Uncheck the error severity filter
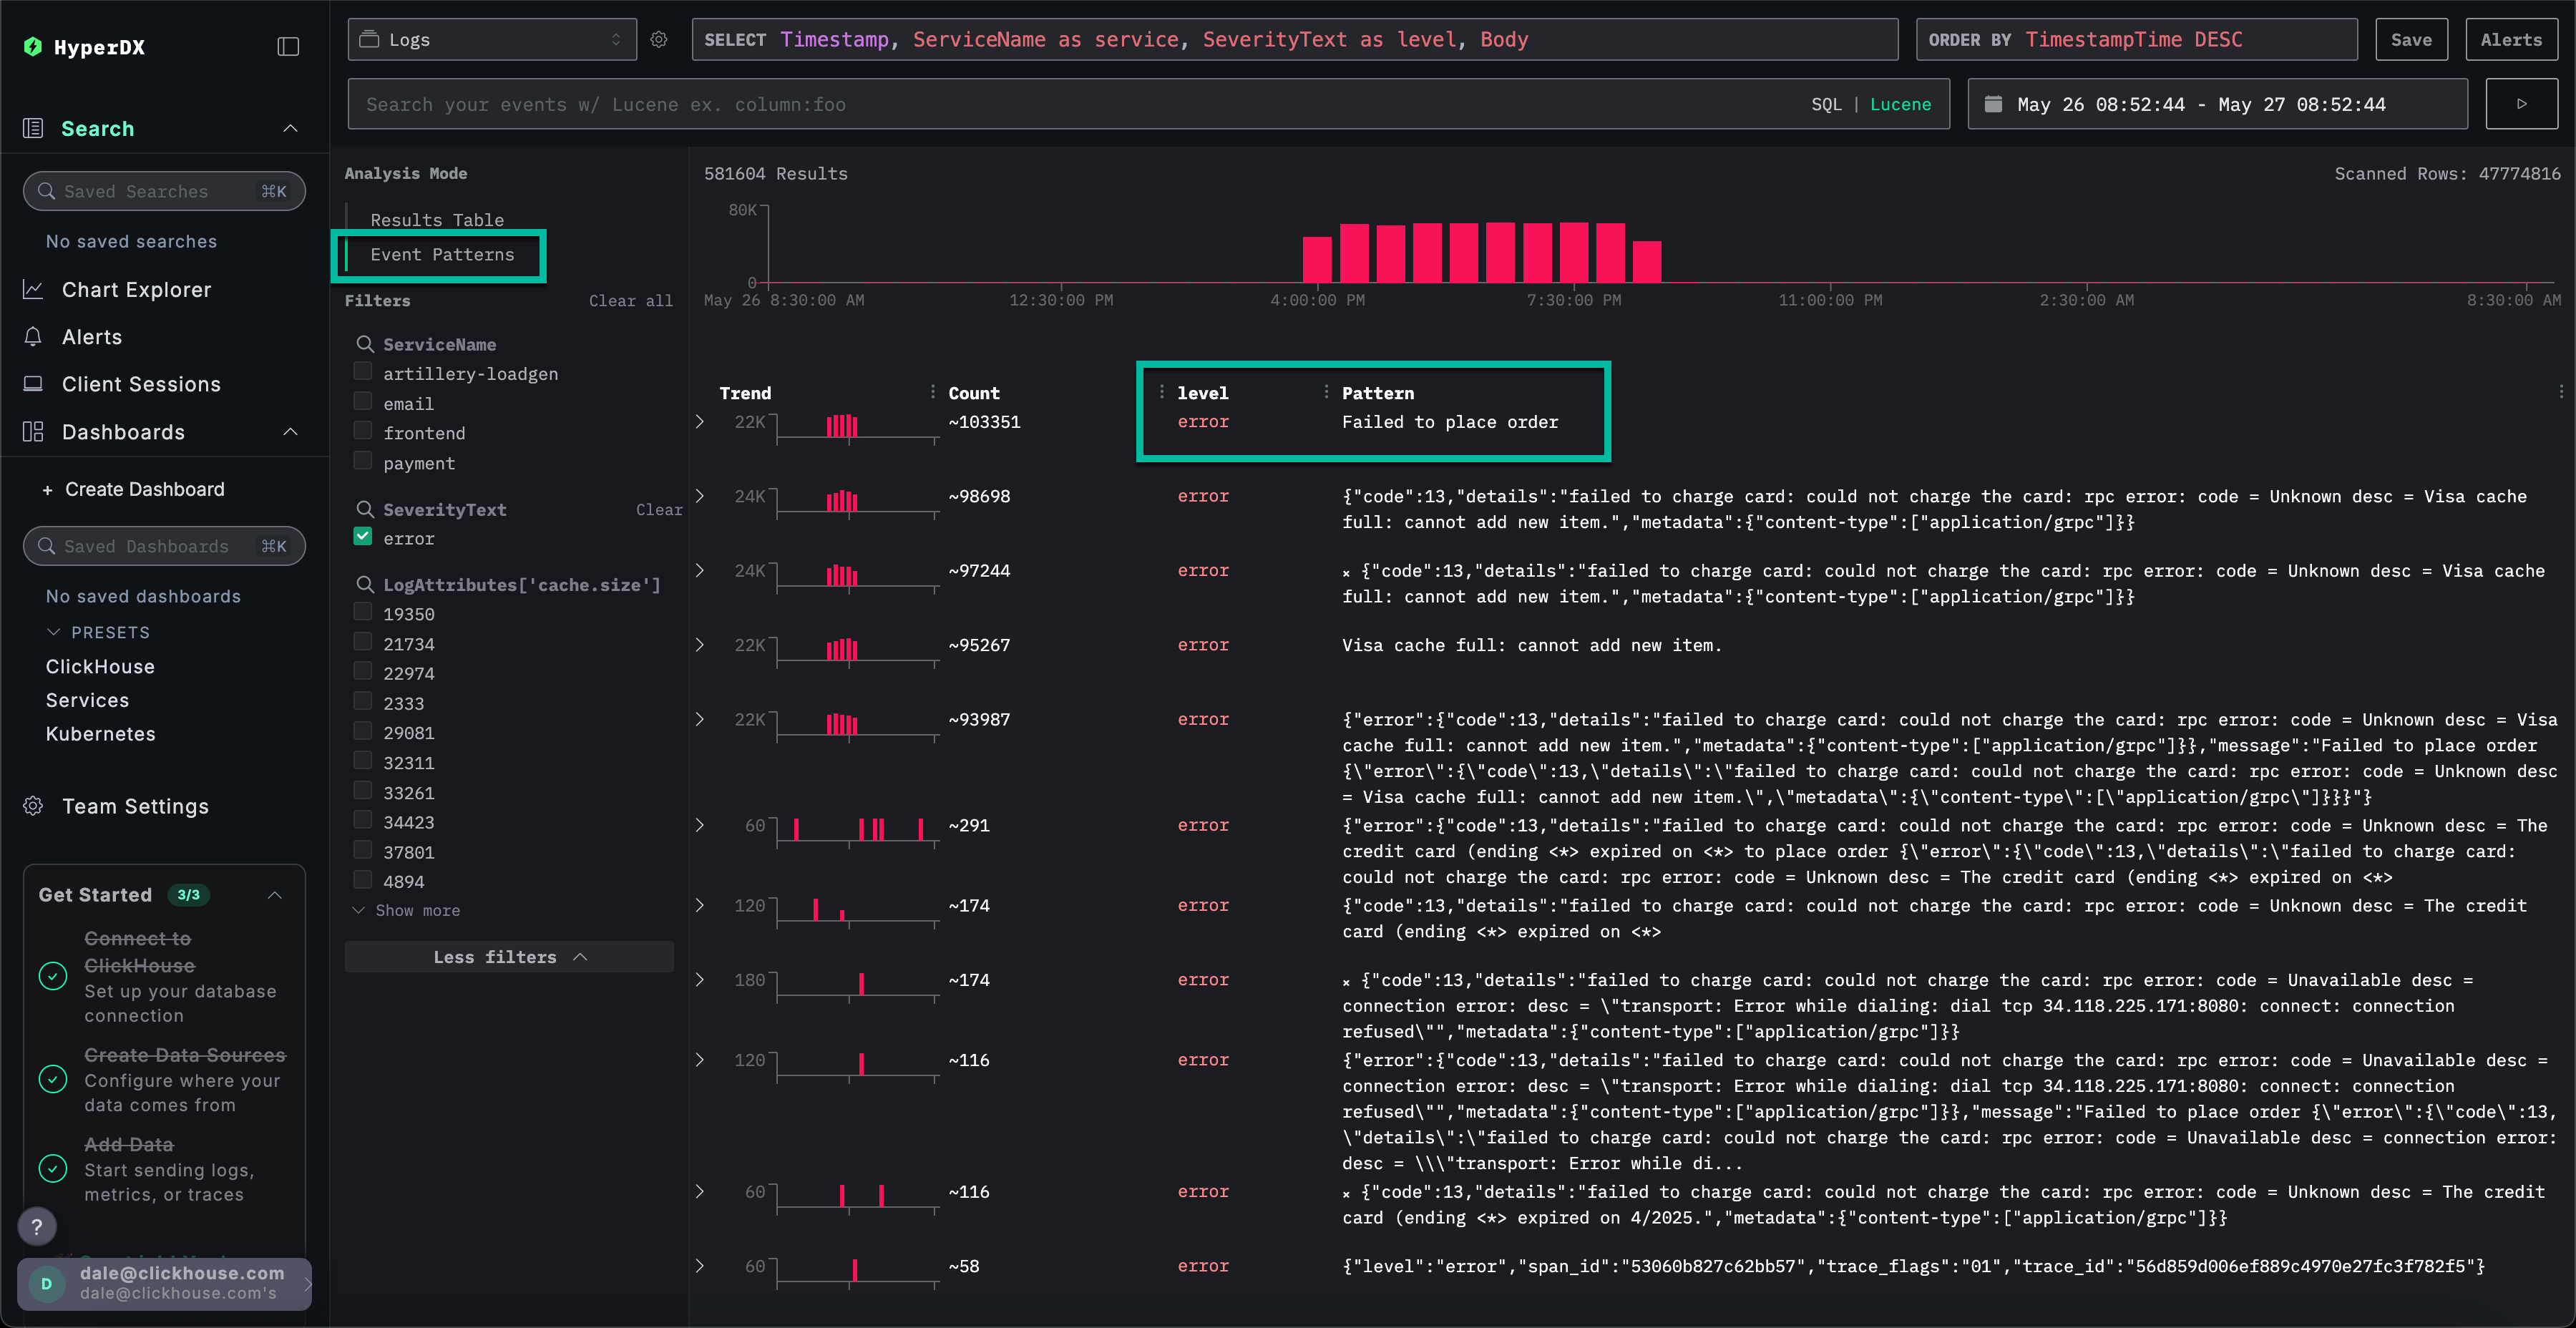This screenshot has height=1328, width=2576. (x=363, y=537)
